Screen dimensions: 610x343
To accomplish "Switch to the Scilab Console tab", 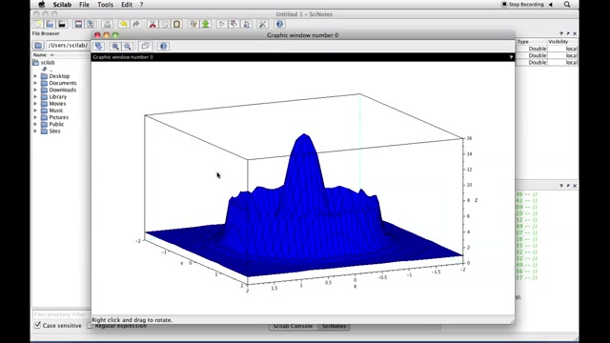I will 293,326.
